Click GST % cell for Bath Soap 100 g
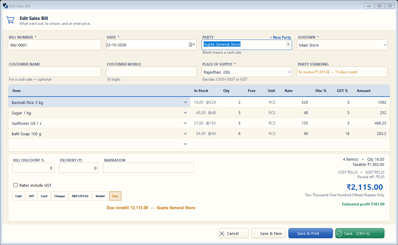Image resolution: width=398 pixels, height=245 pixels. click(x=343, y=134)
